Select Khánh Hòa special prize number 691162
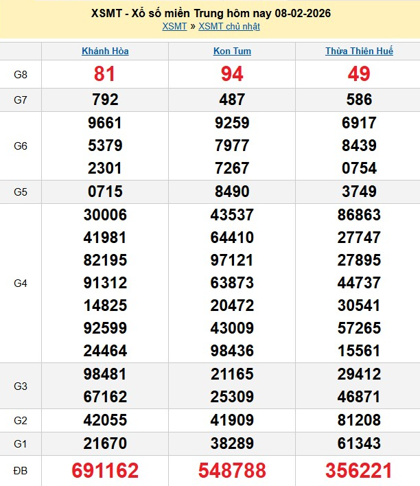Viewport: 420px width, 486px height. tap(105, 471)
